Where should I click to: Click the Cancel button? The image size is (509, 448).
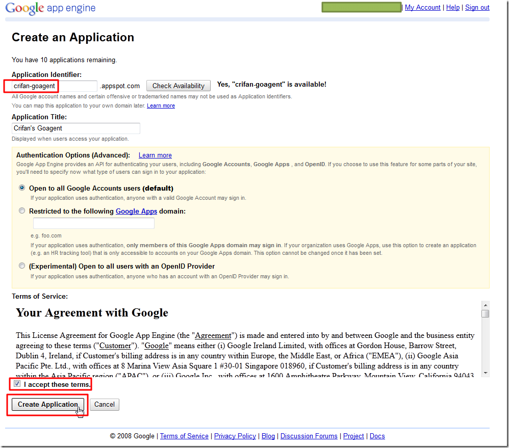click(x=105, y=404)
